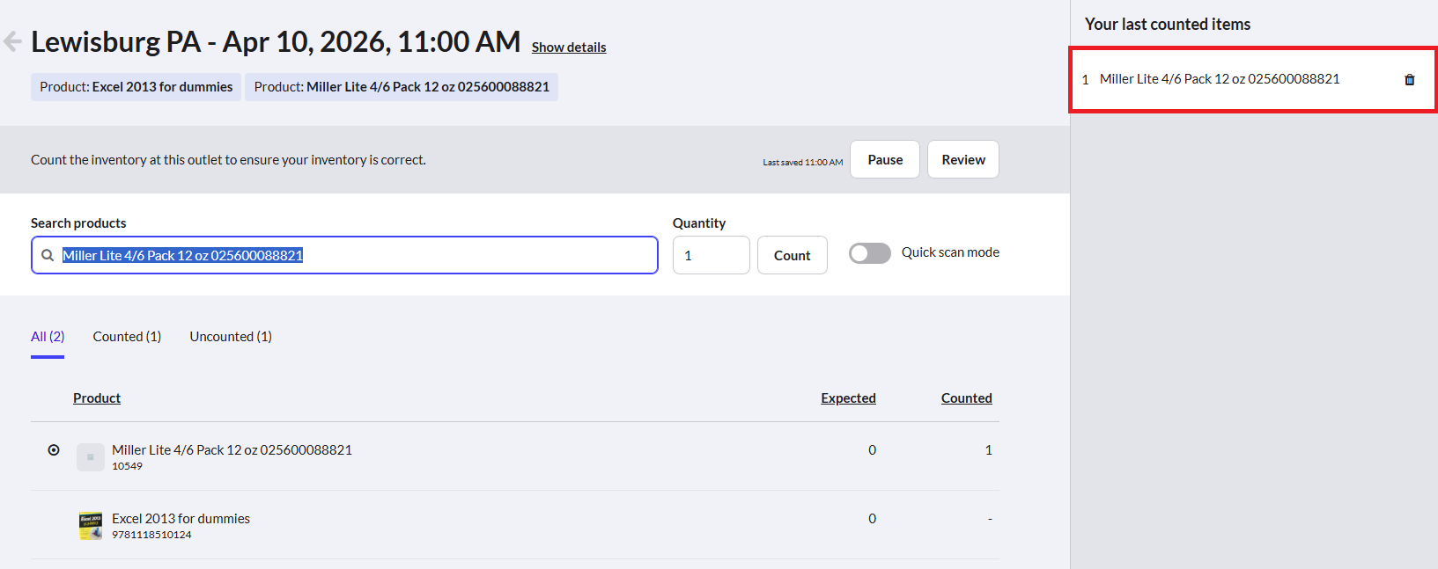Click barcode 9781118510124 under Excel row
This screenshot has height=569, width=1438.
pyautogui.click(x=151, y=535)
